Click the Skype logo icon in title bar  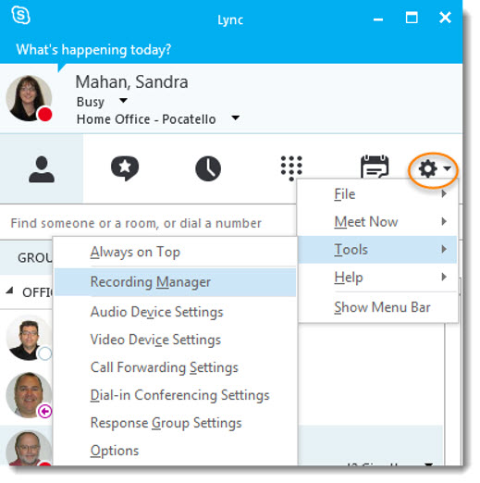[x=20, y=16]
